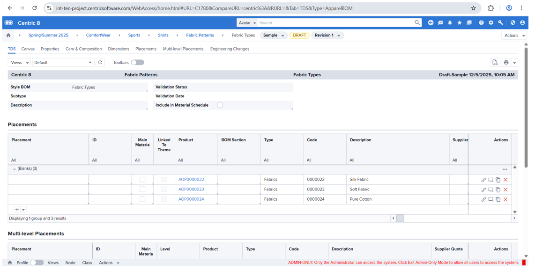This screenshot has height=270, width=535.
Task: Open comment icon in Silk Fabric row
Action: [x=490, y=180]
